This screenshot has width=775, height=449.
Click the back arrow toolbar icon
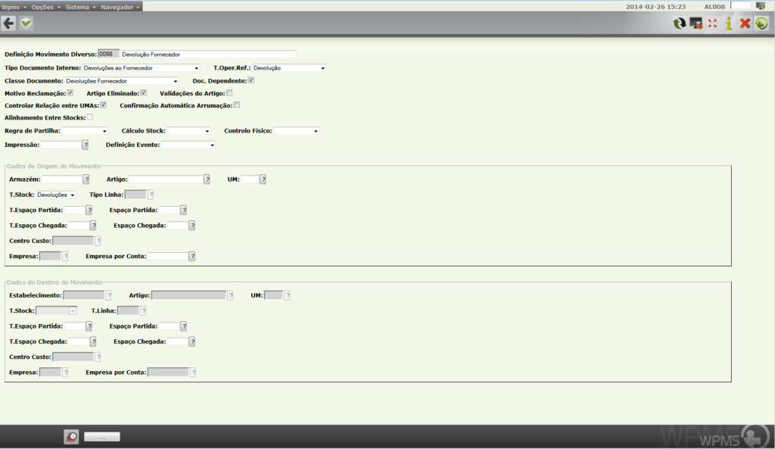click(8, 23)
